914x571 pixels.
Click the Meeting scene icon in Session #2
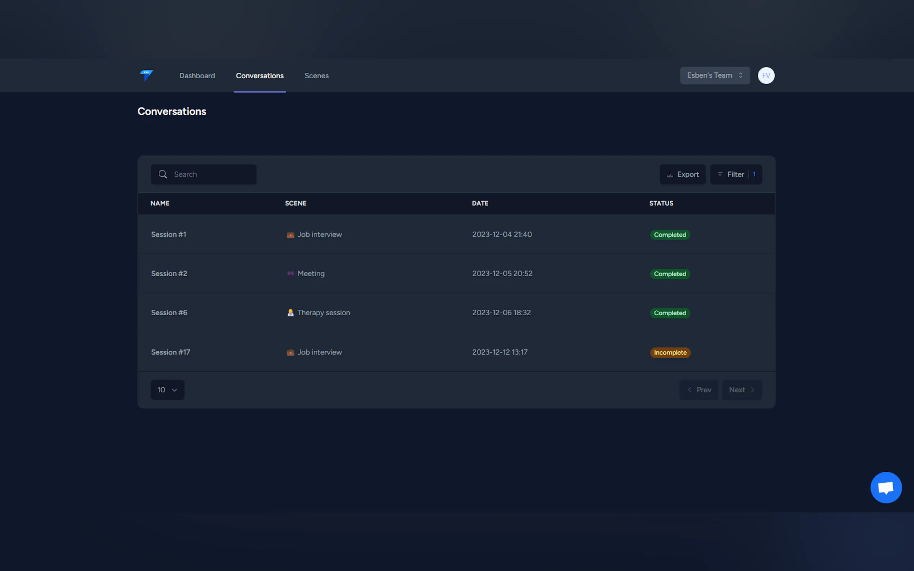pyautogui.click(x=290, y=274)
